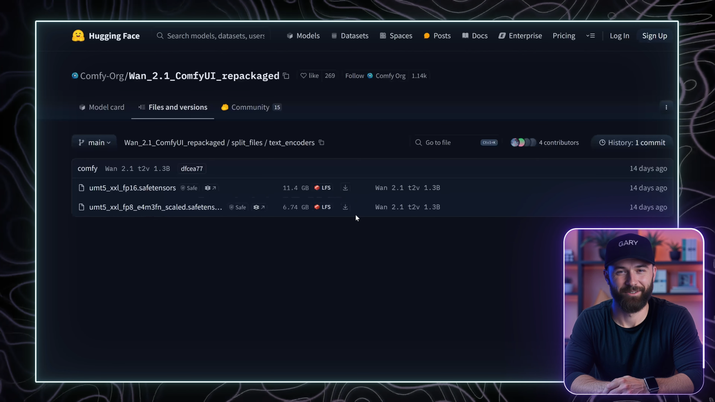The height and width of the screenshot is (402, 715).
Task: Click the Log In link
Action: [619, 36]
